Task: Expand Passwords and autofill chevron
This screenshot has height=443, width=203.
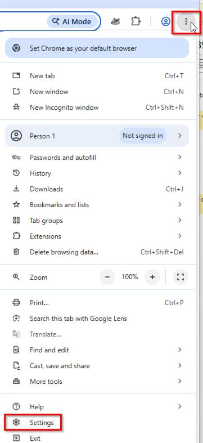Action: click(180, 158)
